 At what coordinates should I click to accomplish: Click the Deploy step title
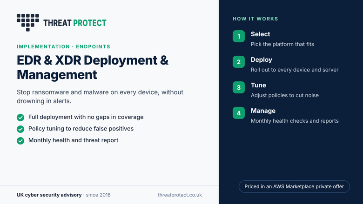[x=262, y=59]
